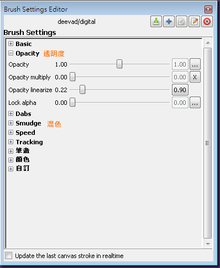Viewport: 220px width, 268px height.
Task: Open Lock alpha input details button
Action: [x=195, y=103]
